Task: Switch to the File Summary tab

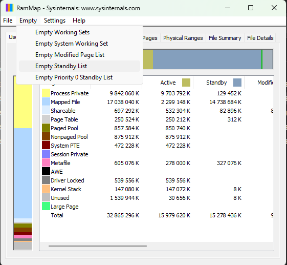Action: [x=225, y=38]
